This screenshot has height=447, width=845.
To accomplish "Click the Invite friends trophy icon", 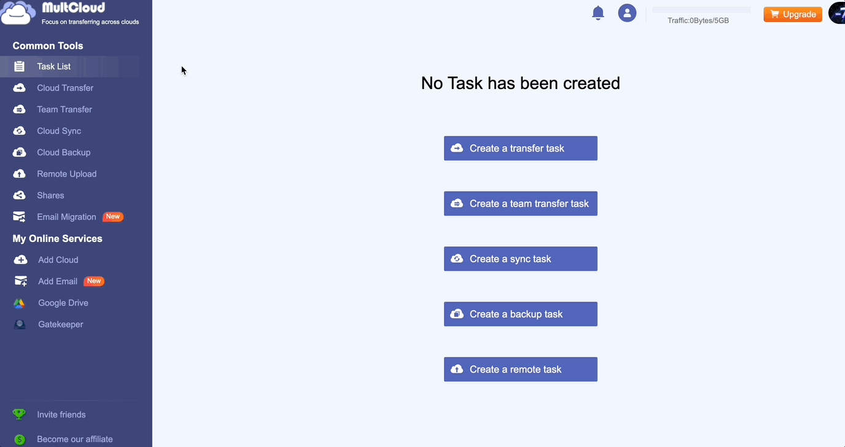I will (x=20, y=414).
